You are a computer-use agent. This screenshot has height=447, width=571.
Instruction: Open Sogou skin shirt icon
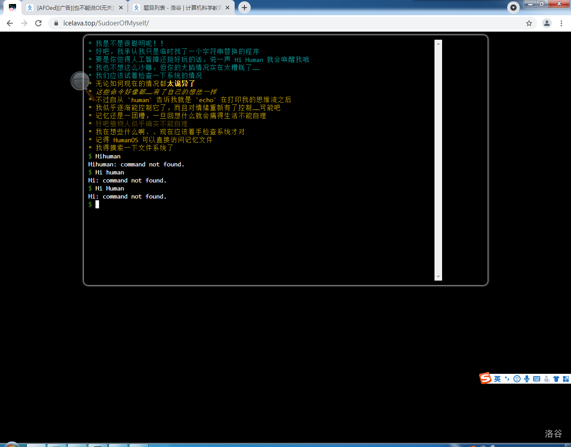(x=556, y=379)
